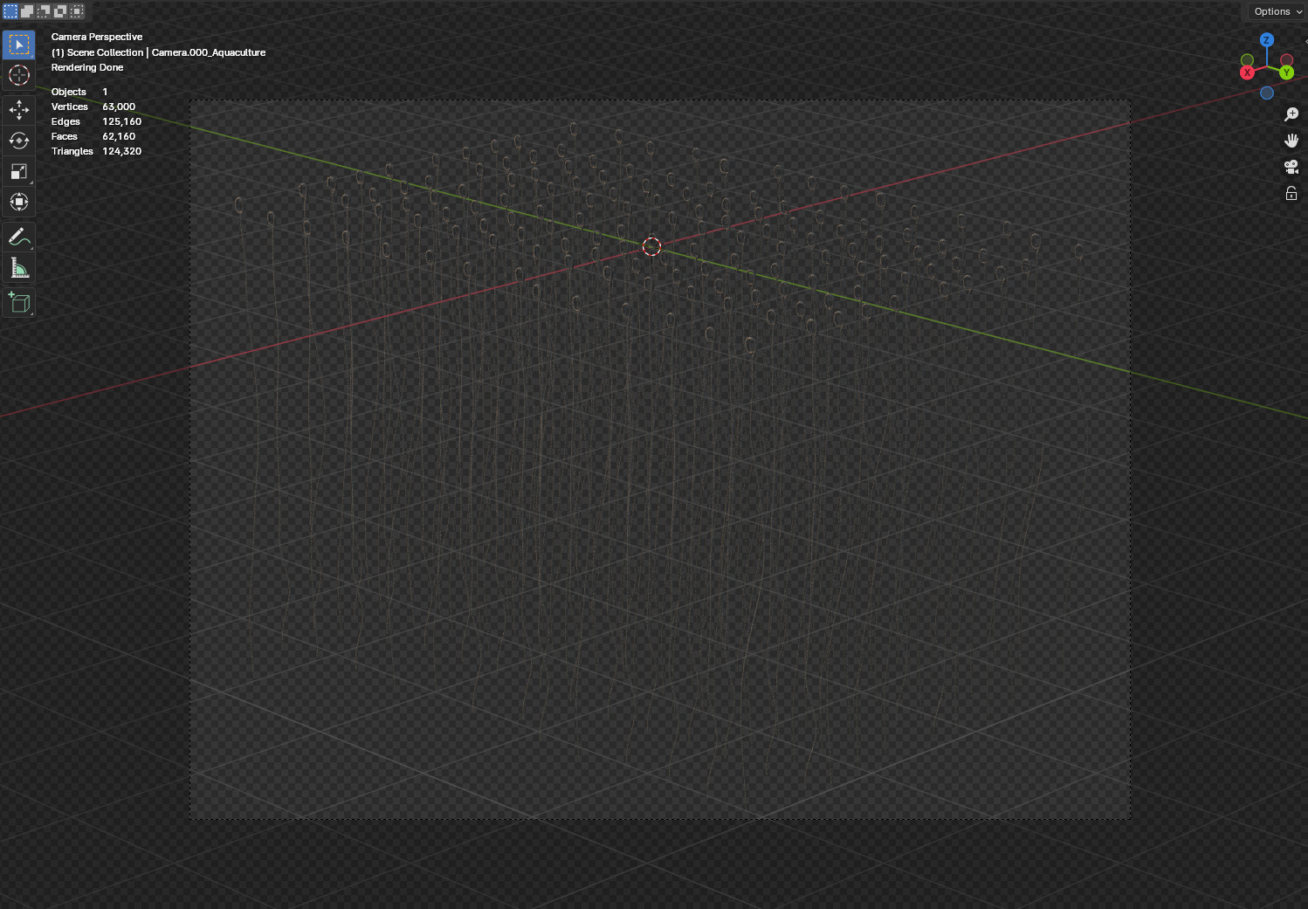Click the blue Z axis gizmo
Image resolution: width=1308 pixels, height=909 pixels.
[1267, 40]
